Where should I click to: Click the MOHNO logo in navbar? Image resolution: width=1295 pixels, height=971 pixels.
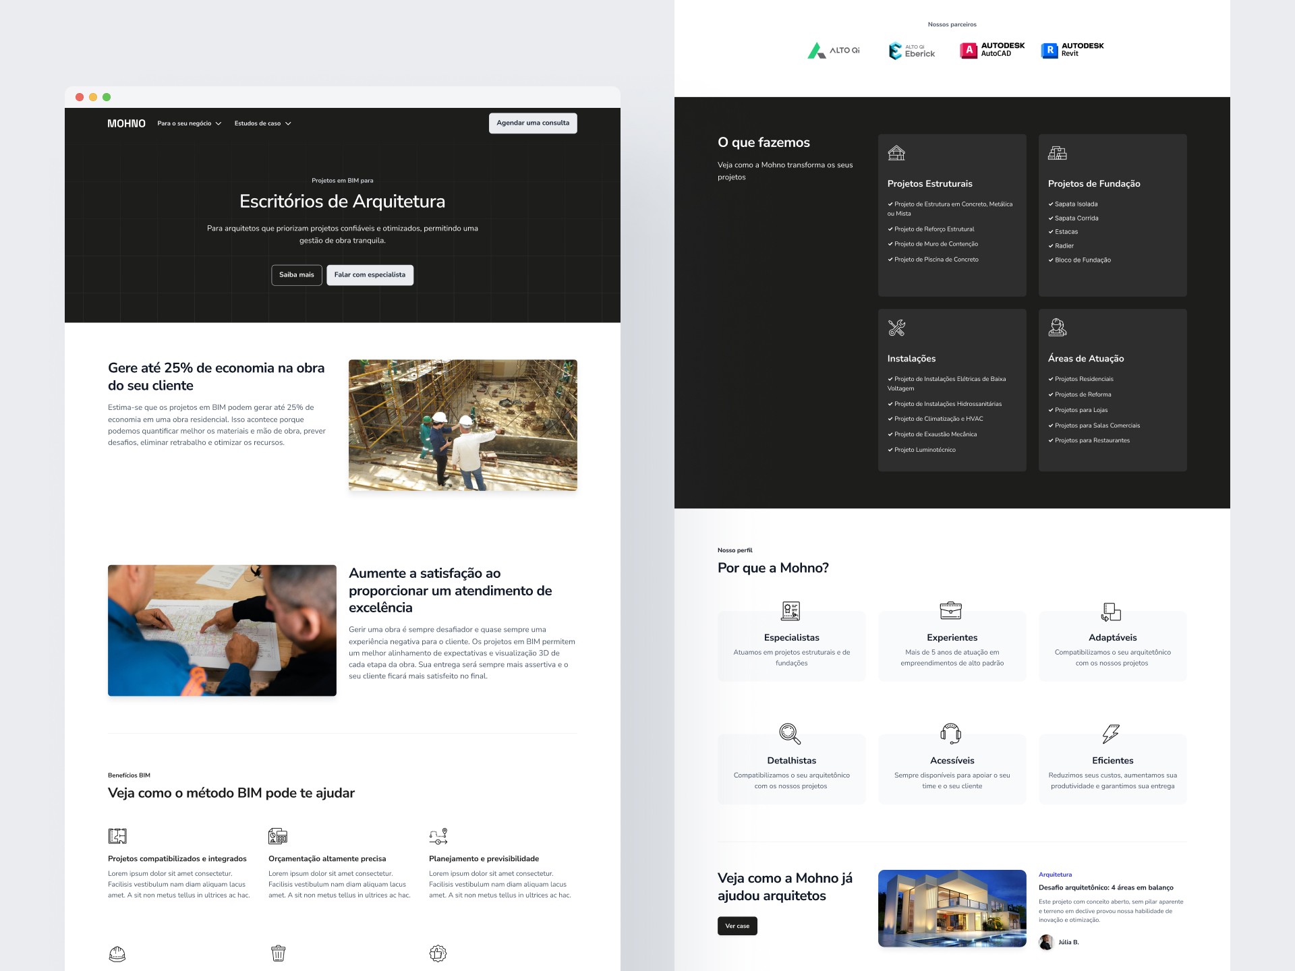126,123
